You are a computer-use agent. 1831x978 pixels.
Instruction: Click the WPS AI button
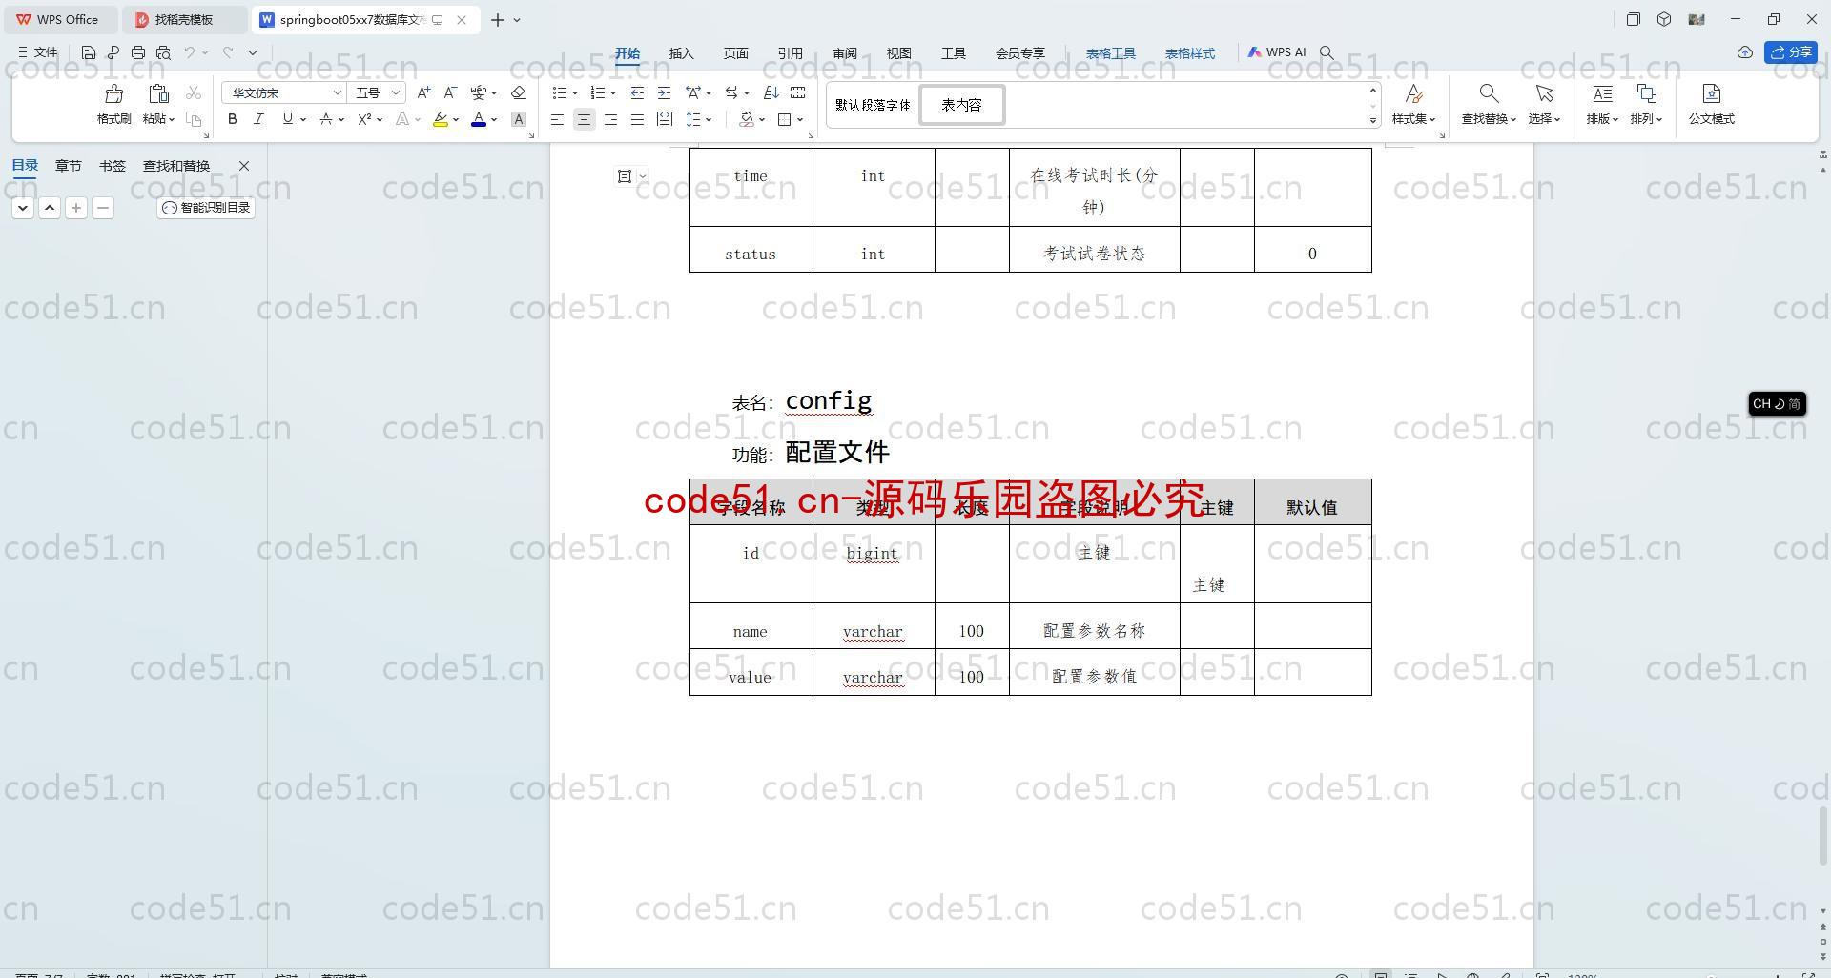click(x=1277, y=52)
